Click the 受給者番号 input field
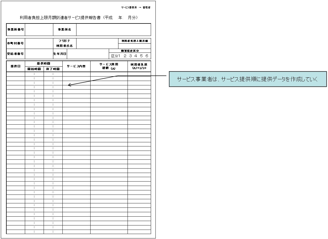This screenshot has width=328, height=239. [x=39, y=54]
